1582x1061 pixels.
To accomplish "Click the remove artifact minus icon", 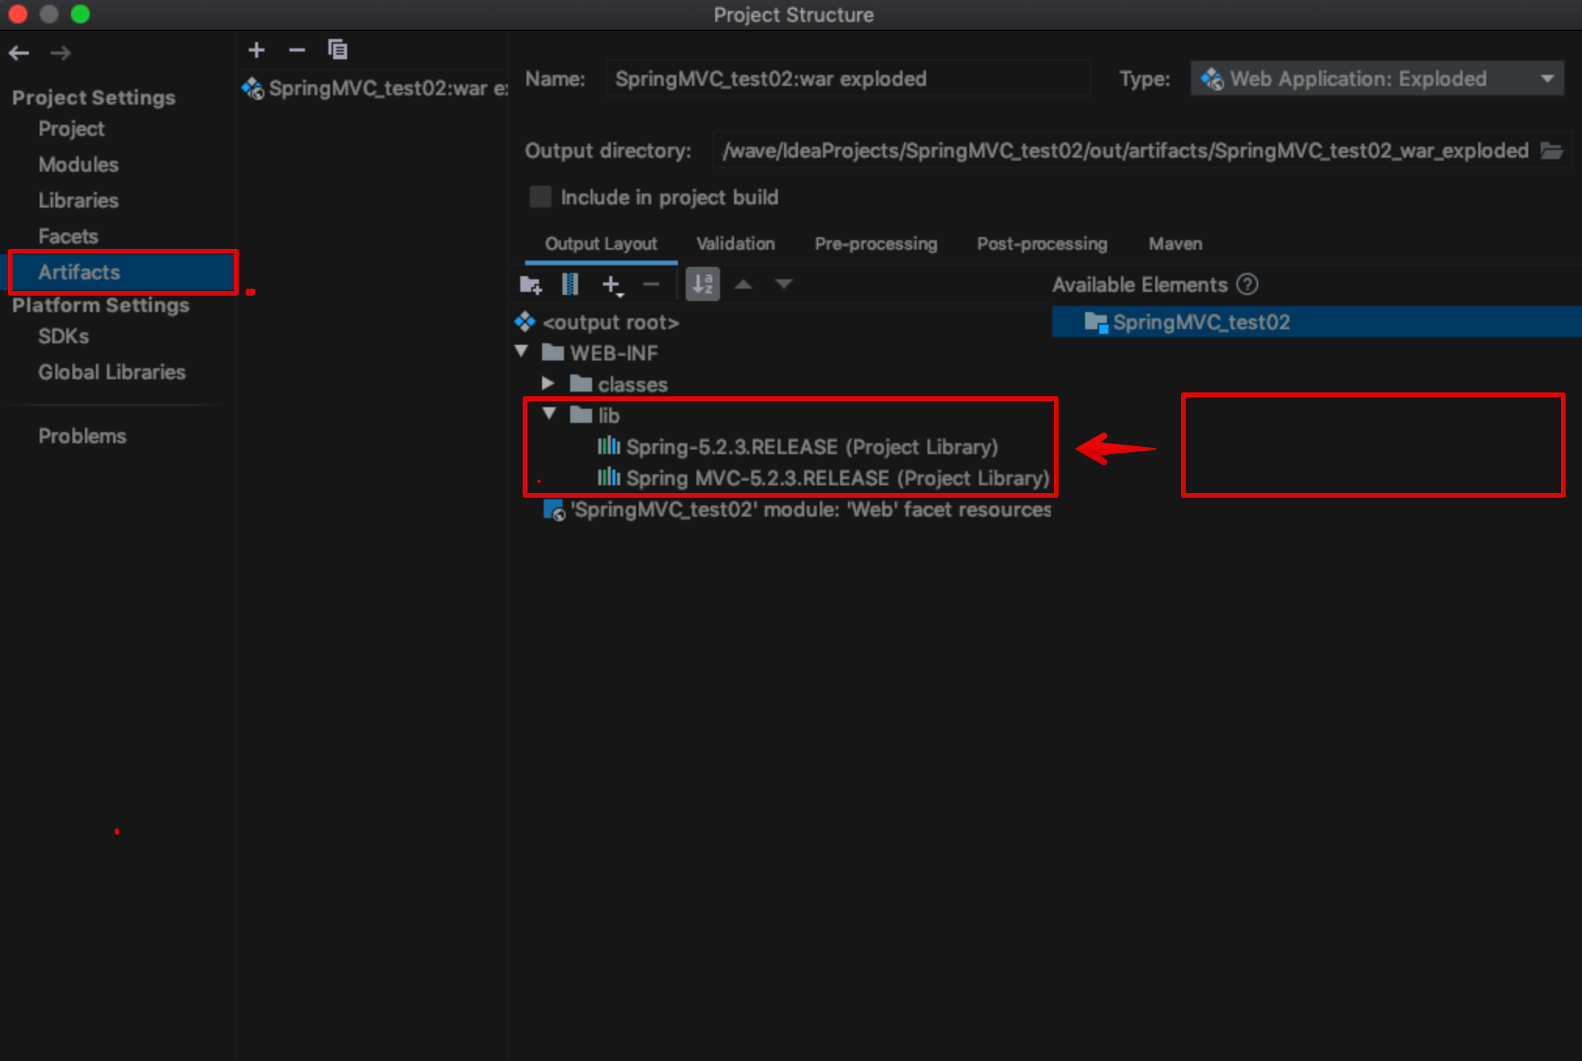I will pos(296,51).
